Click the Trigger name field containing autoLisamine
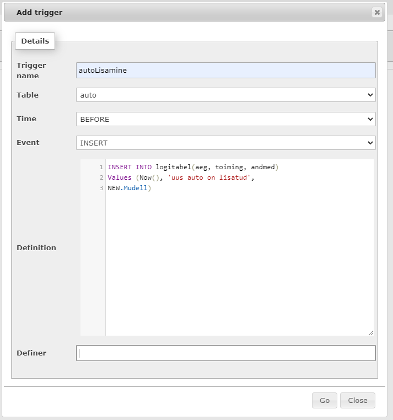 pyautogui.click(x=225, y=70)
